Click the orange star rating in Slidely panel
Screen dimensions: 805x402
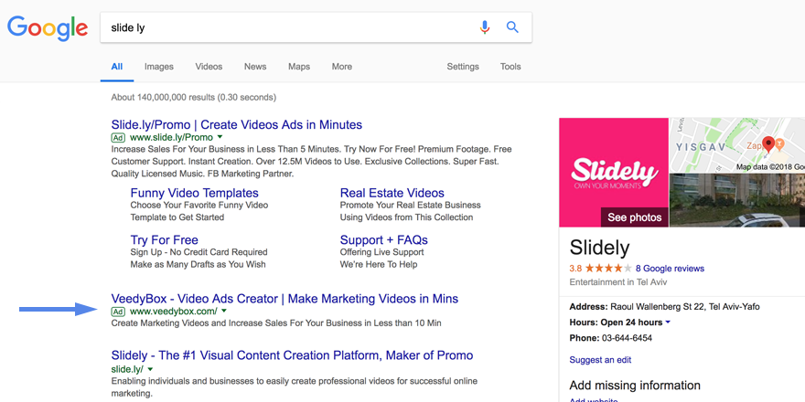tap(608, 269)
